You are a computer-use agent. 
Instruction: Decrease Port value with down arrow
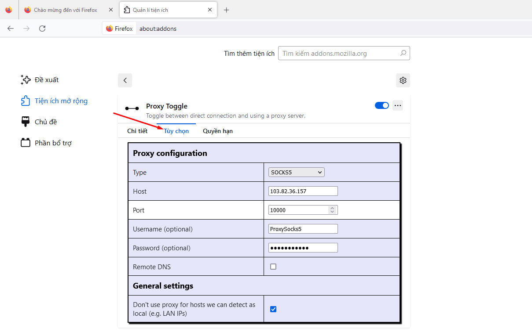click(x=333, y=212)
